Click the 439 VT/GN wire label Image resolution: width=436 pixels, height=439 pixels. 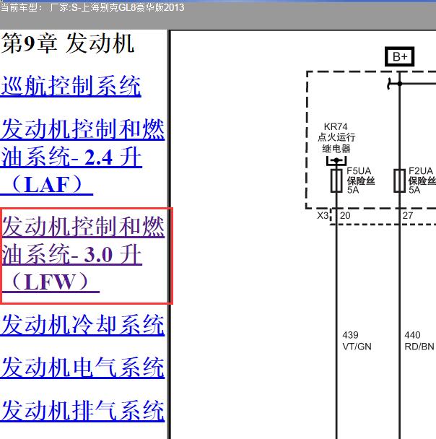(x=357, y=341)
